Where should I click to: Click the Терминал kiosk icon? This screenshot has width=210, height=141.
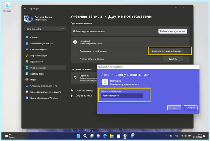(75, 78)
